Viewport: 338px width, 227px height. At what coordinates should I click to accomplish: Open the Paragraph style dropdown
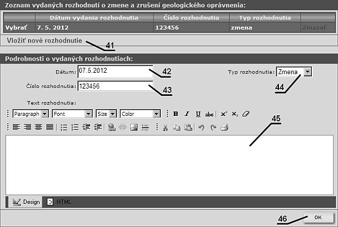tap(30, 114)
